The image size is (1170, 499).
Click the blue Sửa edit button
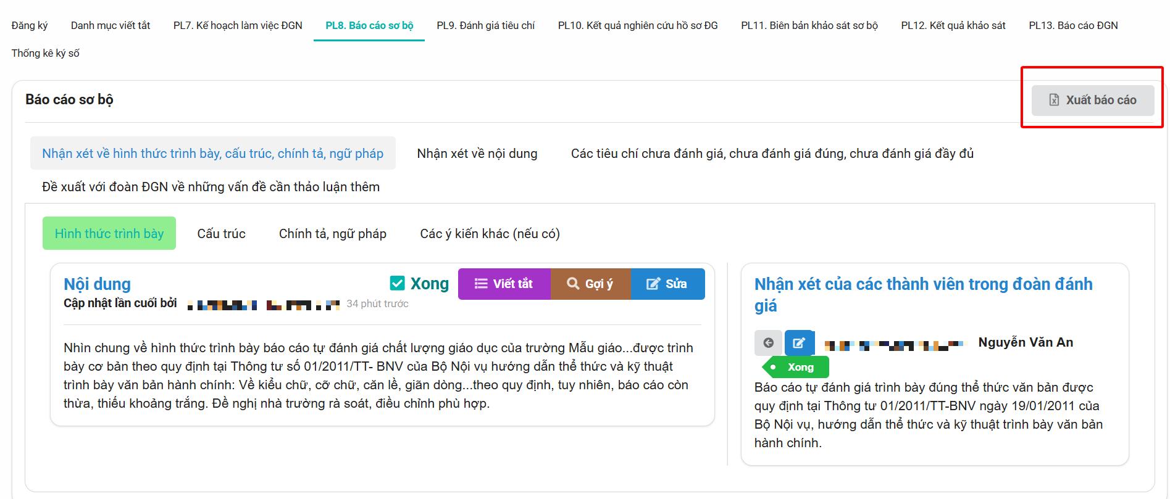click(x=667, y=284)
